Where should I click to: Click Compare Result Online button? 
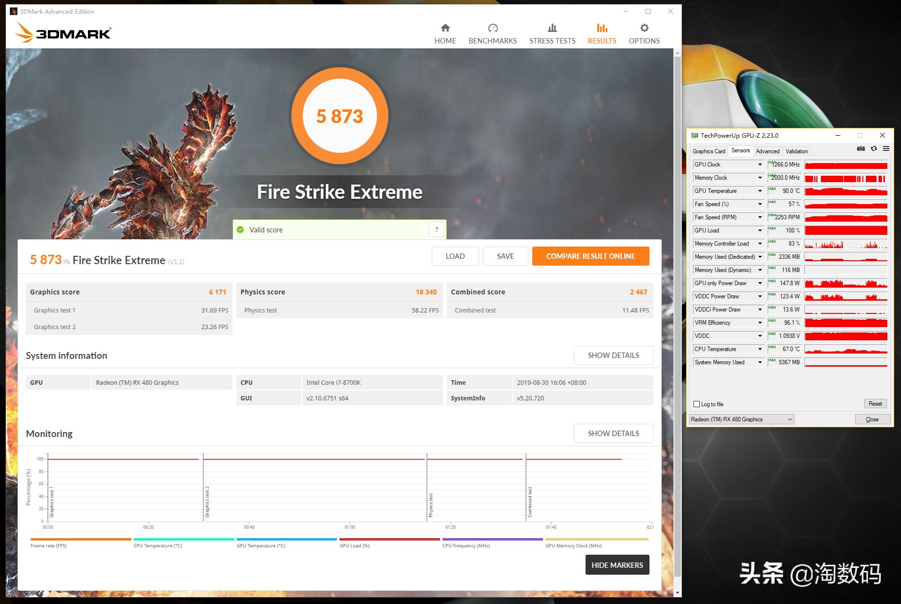coord(590,256)
